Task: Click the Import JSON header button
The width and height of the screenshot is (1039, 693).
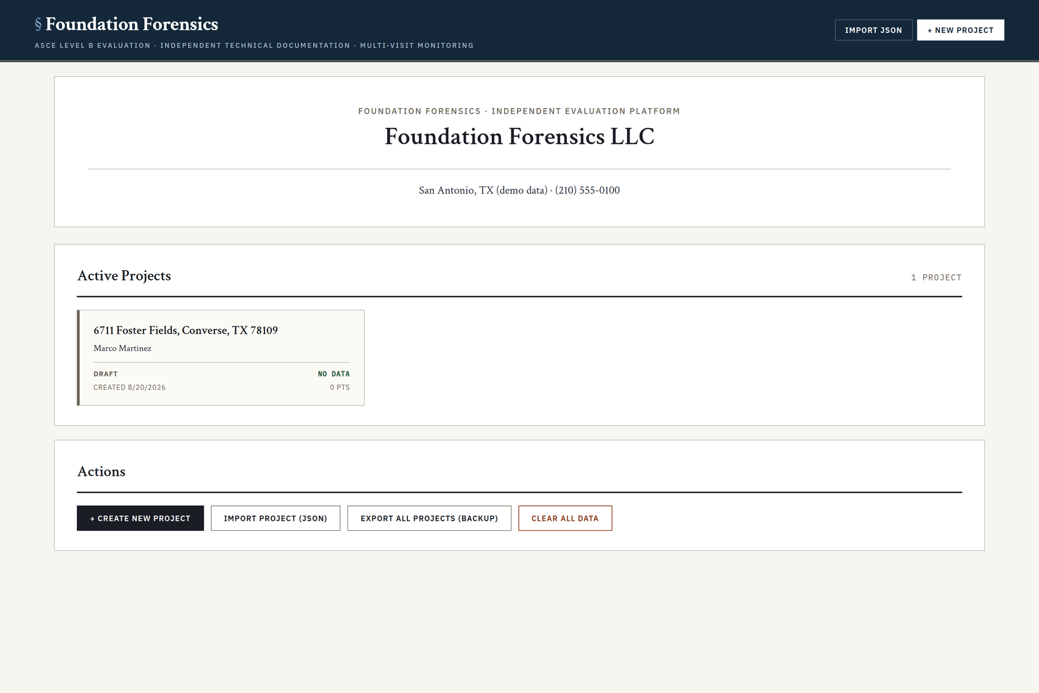Action: click(x=873, y=30)
